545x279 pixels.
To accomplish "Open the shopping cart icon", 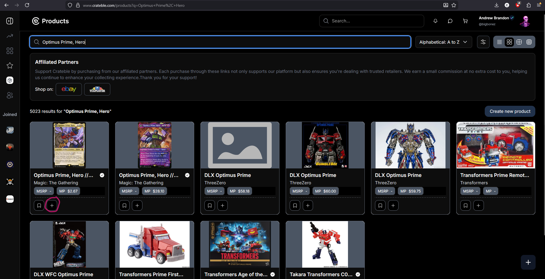I will 465,21.
